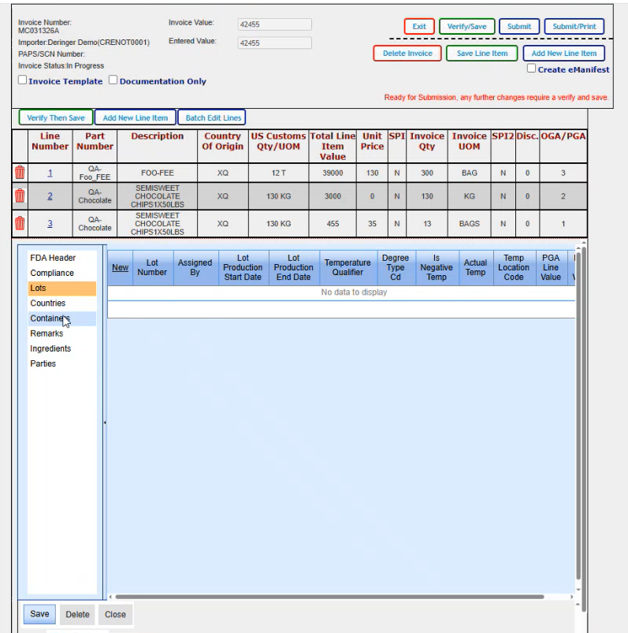Select the Ingredients section
This screenshot has height=633, width=628.
(50, 348)
